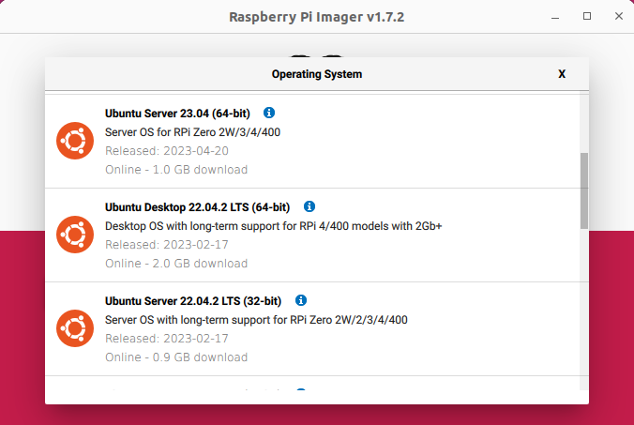The width and height of the screenshot is (634, 425).
Task: Click 'Online - 2.0 GB download' text
Action: tap(176, 264)
